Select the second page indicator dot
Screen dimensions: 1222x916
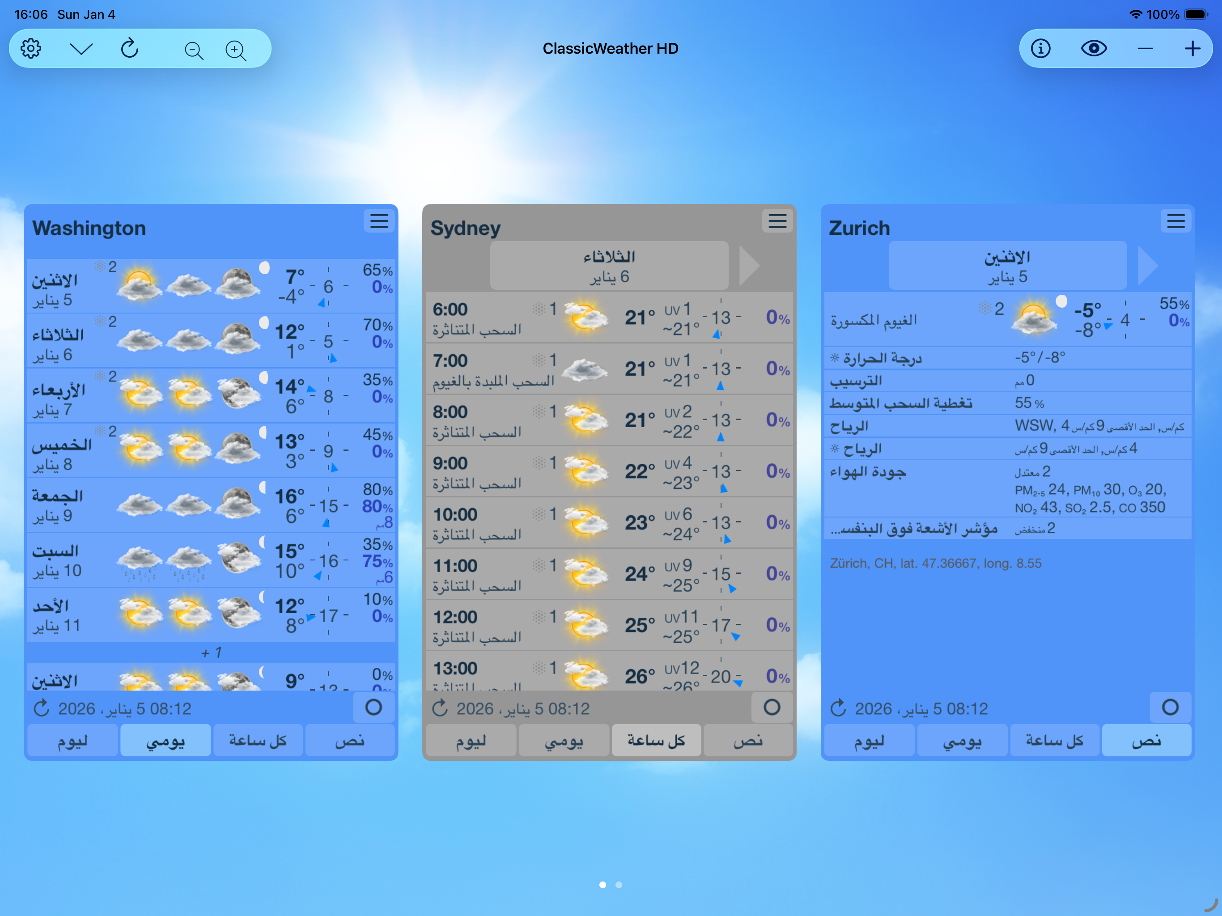(619, 885)
